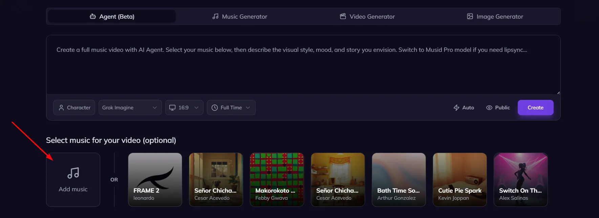The image size is (599, 218).
Task: Click the Add music tile
Action: tap(73, 180)
